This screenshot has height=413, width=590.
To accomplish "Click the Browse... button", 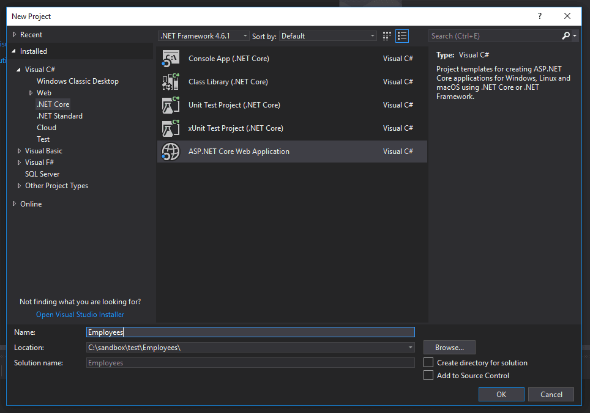I will tap(449, 348).
